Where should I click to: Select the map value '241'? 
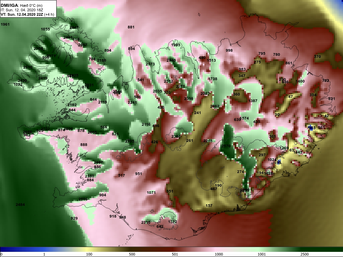pos(198,113)
